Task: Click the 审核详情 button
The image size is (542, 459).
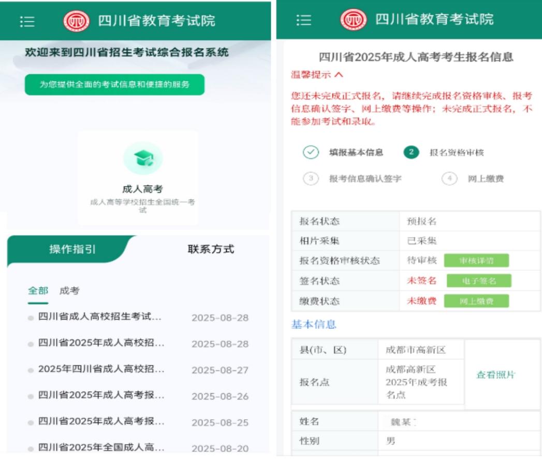Action: tap(475, 260)
